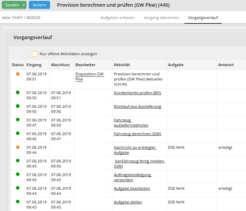246x211 pixels.
Task: Select the Vorgang abbrechen tab
Action: pyautogui.click(x=161, y=18)
